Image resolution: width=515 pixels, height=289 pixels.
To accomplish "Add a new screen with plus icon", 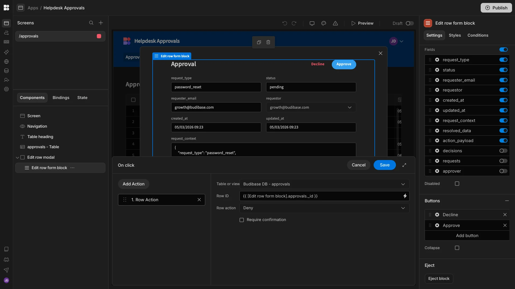I will (101, 23).
